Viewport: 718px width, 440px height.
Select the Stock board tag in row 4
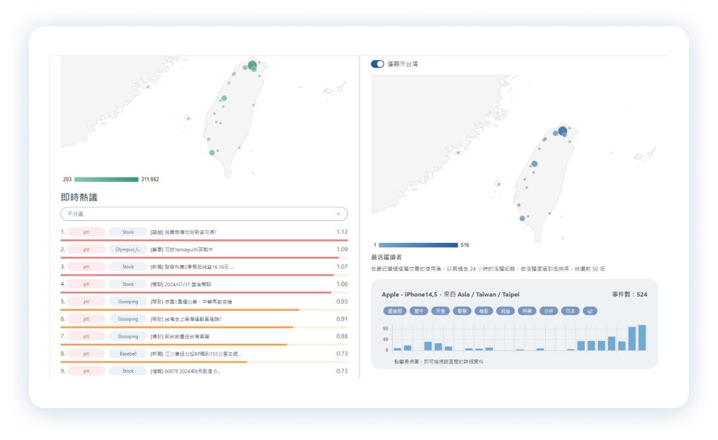tap(128, 284)
